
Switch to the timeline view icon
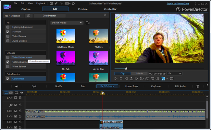click(x=6, y=93)
